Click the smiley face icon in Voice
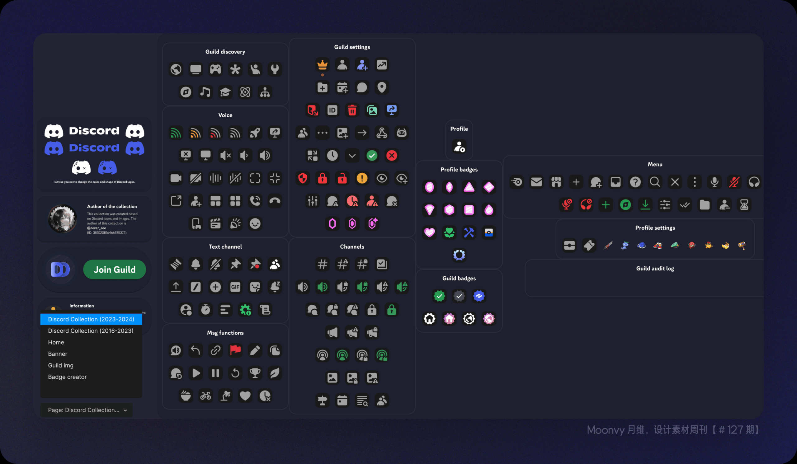 click(255, 224)
